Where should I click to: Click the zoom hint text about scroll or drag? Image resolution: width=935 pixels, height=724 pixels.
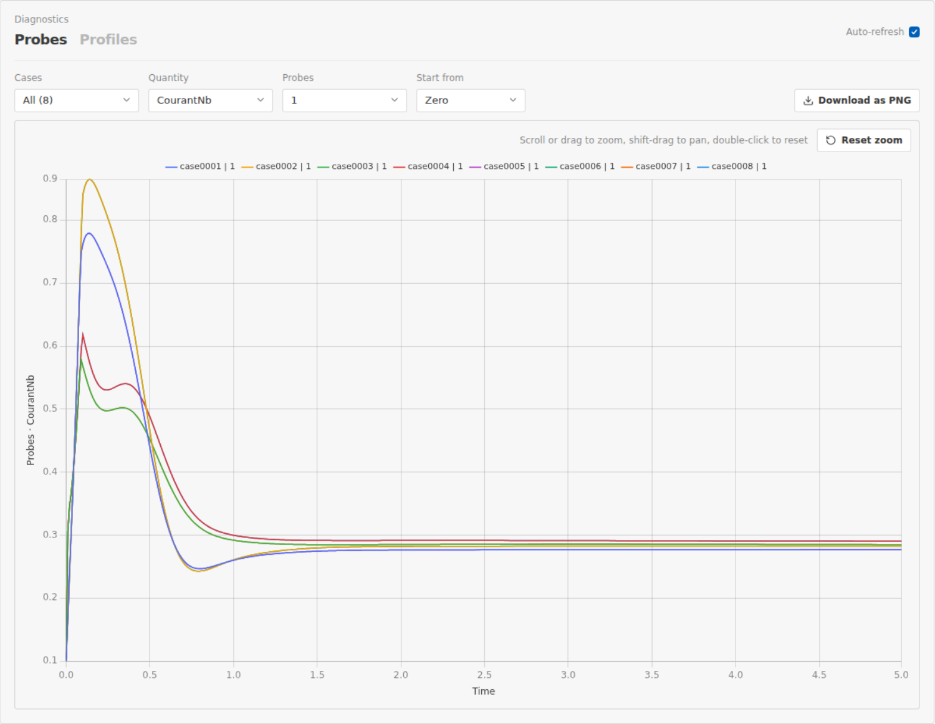click(x=663, y=140)
